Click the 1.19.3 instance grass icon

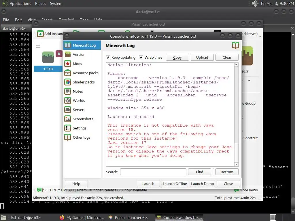48,57
